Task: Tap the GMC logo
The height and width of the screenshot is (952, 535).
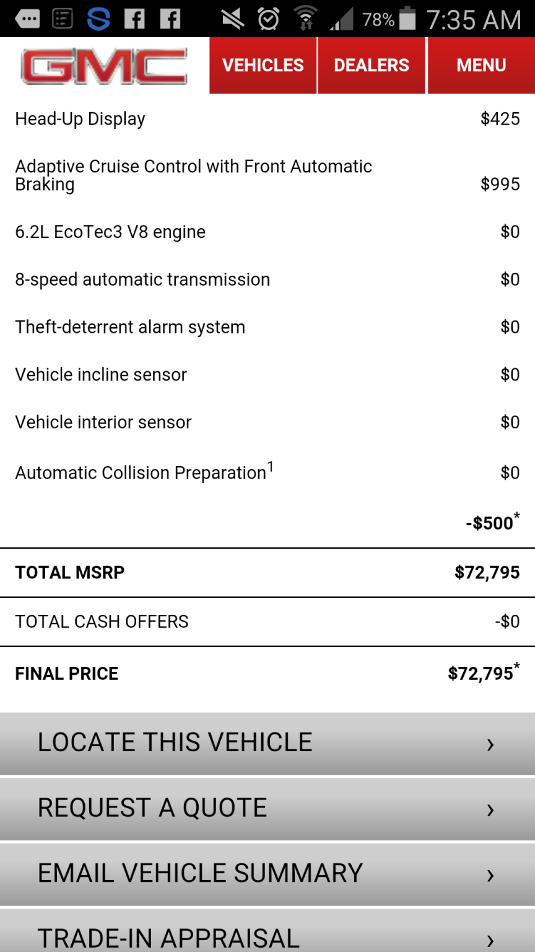Action: (x=104, y=66)
